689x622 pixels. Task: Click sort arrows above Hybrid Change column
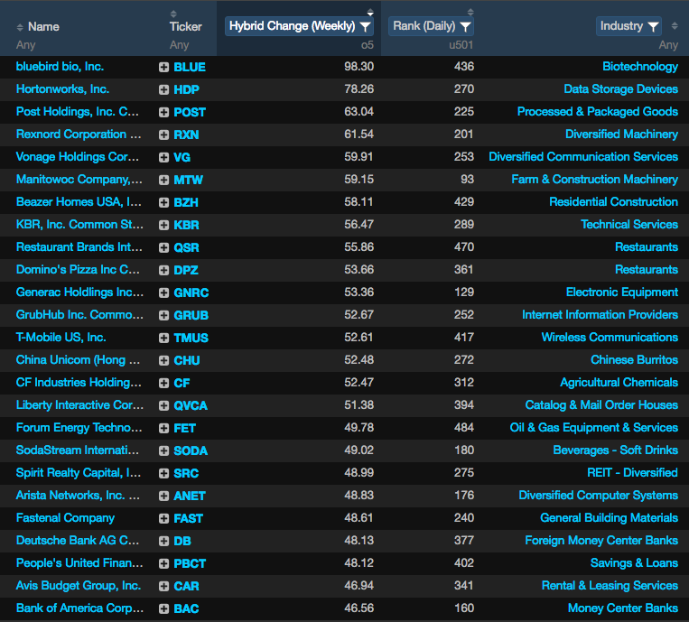pos(370,12)
